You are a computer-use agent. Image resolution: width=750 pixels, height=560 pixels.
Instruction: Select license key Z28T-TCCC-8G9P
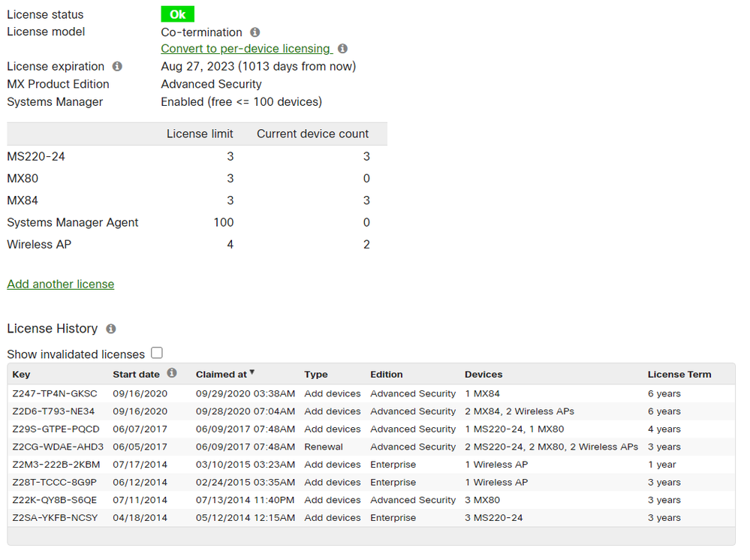55,482
